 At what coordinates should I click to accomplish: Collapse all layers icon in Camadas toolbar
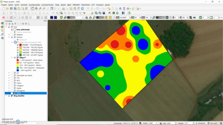tap(26, 24)
